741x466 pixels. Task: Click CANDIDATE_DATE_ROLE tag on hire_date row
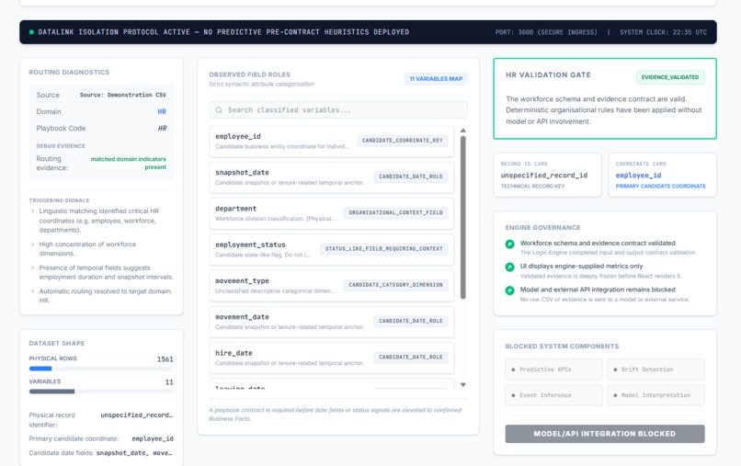pyautogui.click(x=411, y=358)
